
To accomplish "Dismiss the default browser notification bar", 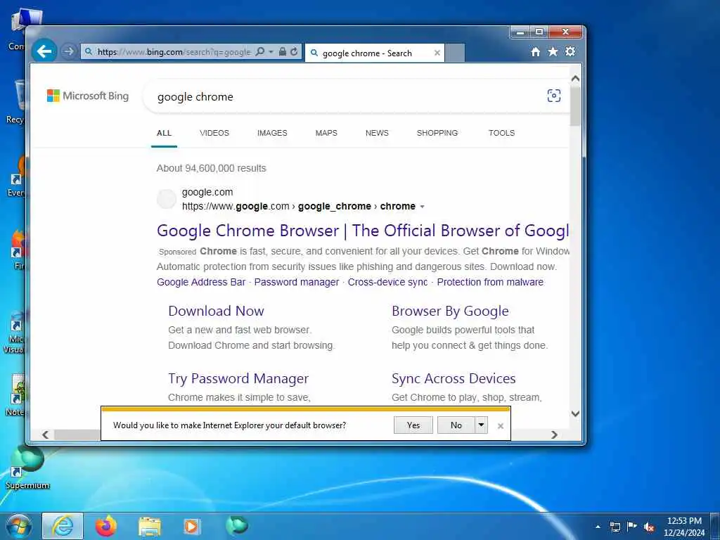I will [501, 426].
